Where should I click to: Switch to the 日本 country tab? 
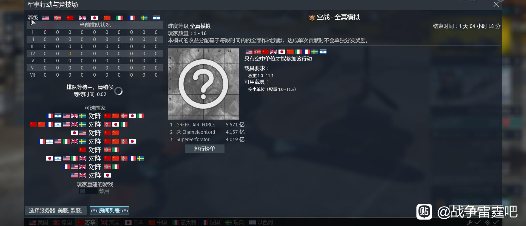tap(134, 222)
